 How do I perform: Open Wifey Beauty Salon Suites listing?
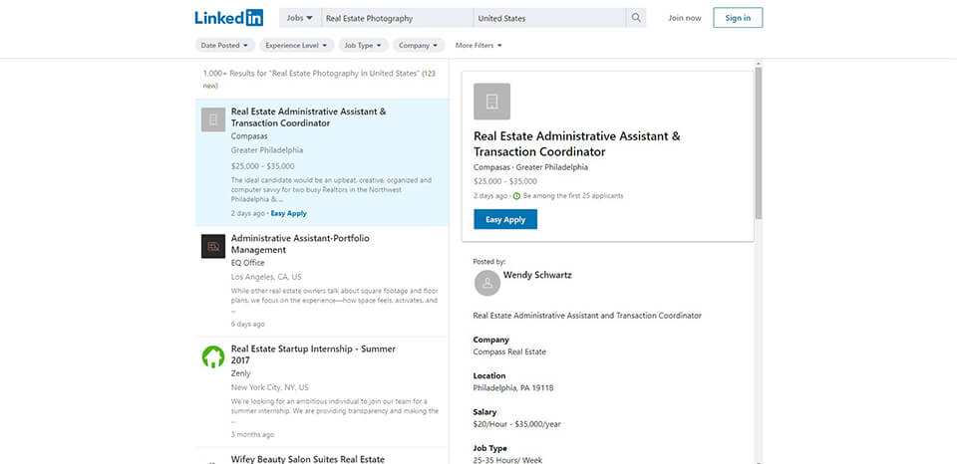[x=308, y=459]
